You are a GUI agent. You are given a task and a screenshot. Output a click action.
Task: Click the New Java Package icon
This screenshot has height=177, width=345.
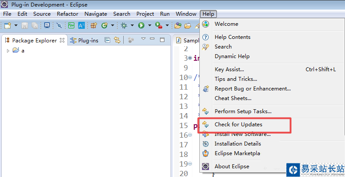click(x=94, y=25)
